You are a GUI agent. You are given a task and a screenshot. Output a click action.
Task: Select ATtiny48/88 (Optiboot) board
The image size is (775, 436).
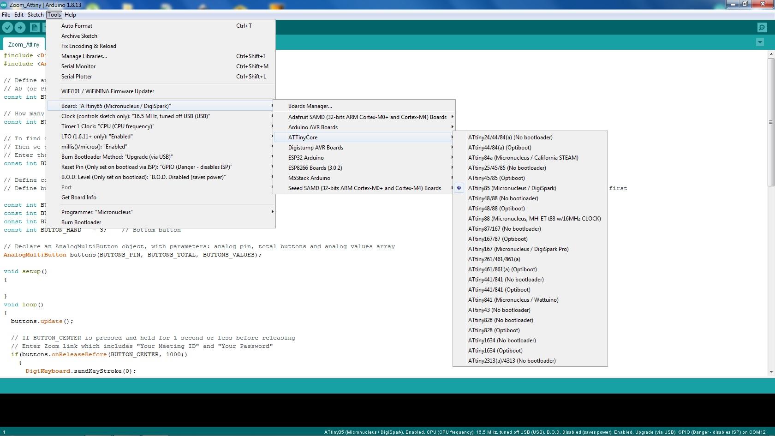530,209
